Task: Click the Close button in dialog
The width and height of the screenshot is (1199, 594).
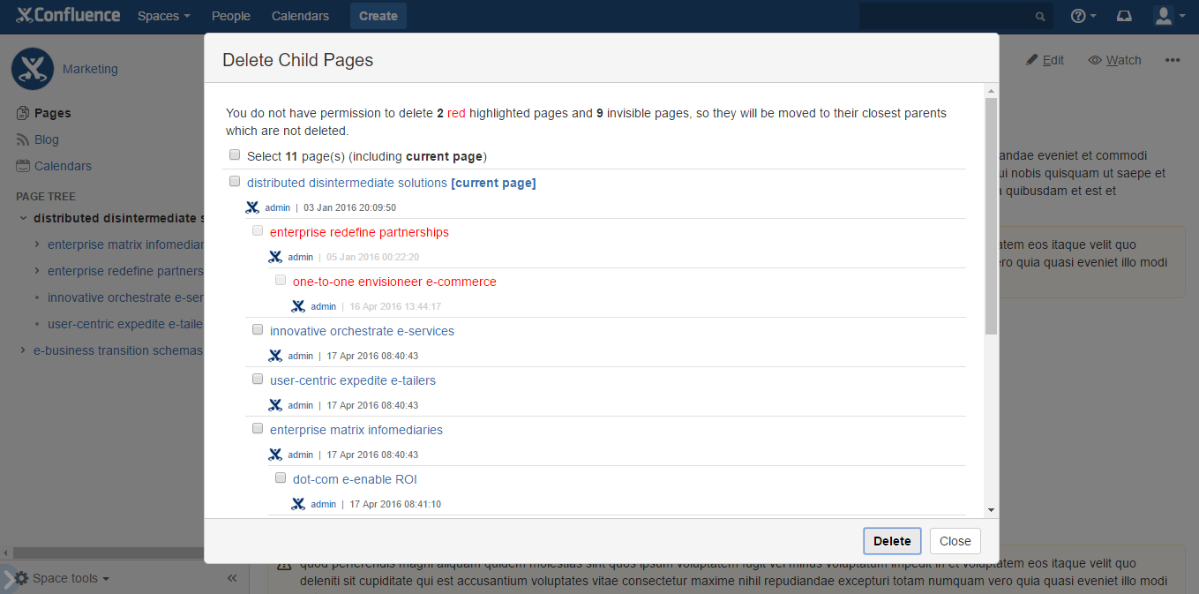Action: coord(955,541)
